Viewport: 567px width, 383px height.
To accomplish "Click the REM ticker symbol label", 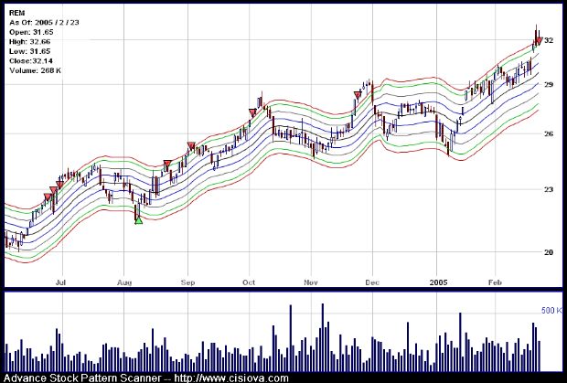I will pyautogui.click(x=16, y=13).
